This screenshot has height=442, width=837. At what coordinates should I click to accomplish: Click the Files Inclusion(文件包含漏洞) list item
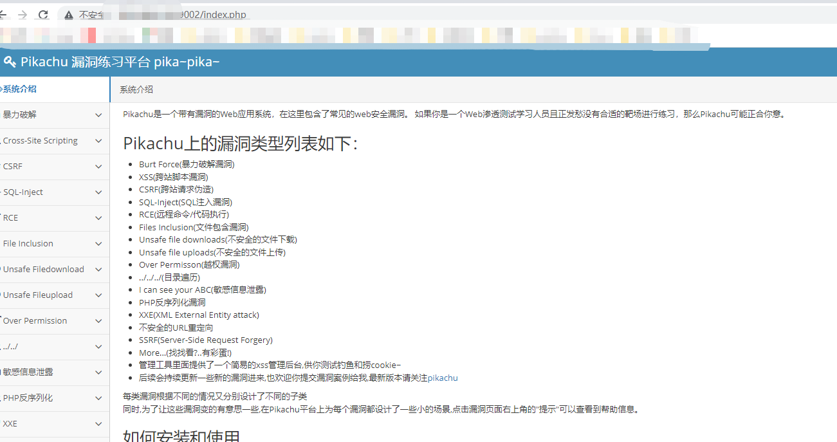point(194,227)
